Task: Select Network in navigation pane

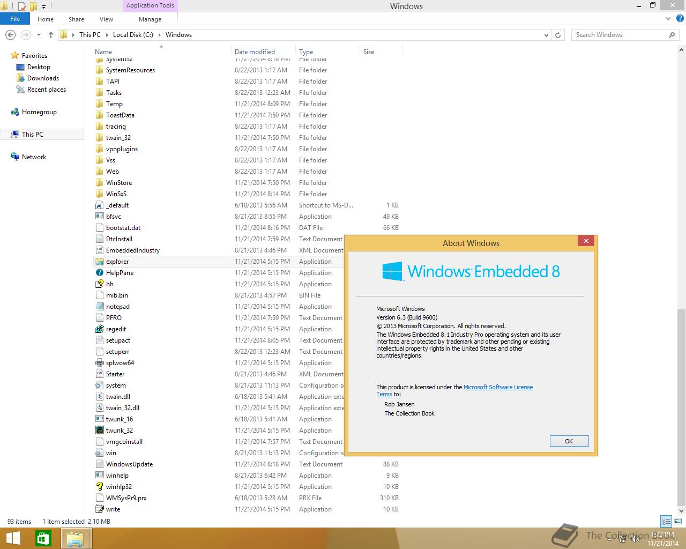Action: [x=34, y=157]
